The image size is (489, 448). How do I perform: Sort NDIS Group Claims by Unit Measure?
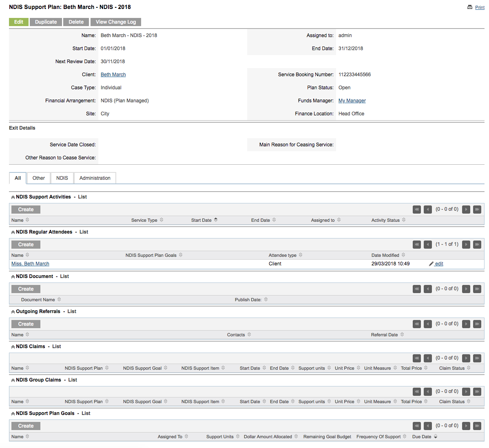coord(381,402)
